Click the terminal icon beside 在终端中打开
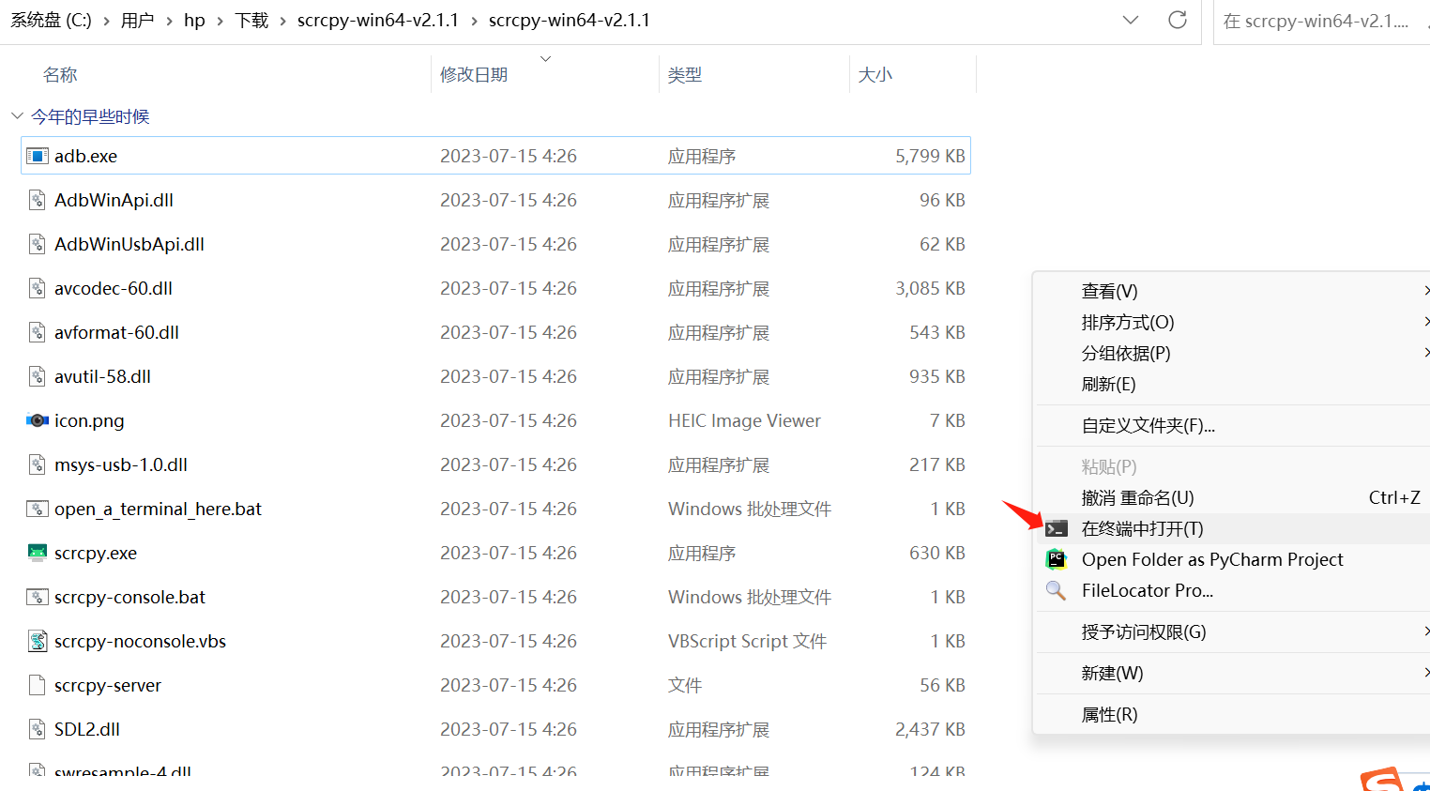This screenshot has width=1430, height=791. click(x=1057, y=527)
